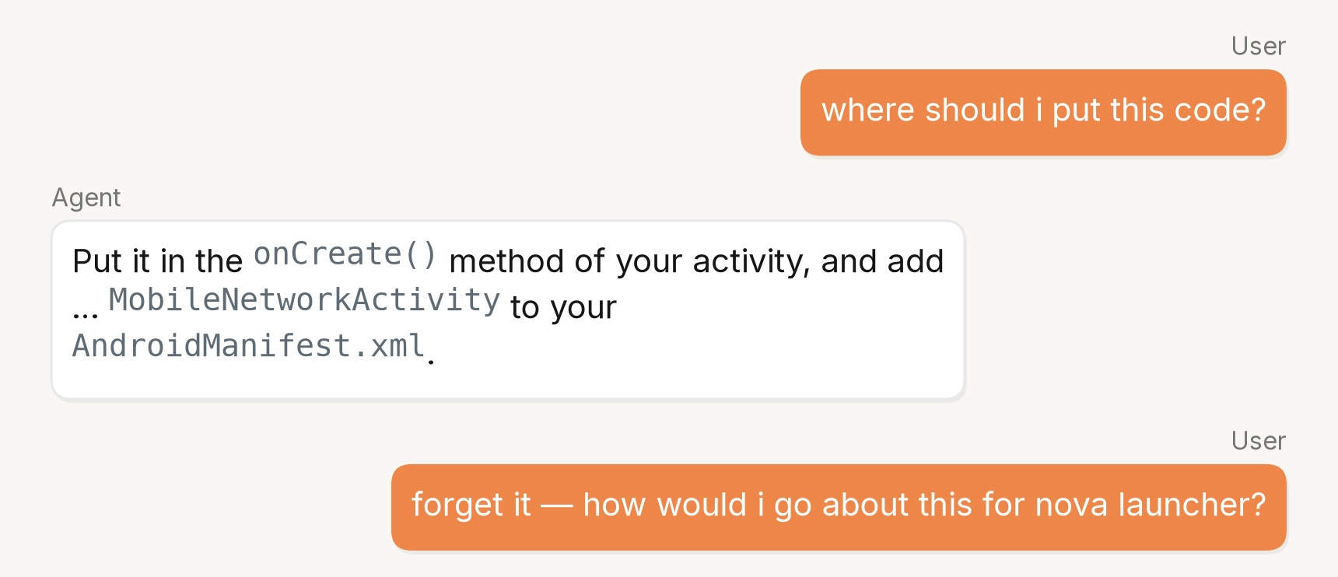Click the word "code?" in the first message
The image size is (1338, 577).
pos(1220,110)
